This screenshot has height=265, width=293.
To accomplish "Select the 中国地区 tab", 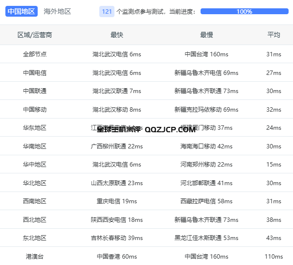I will click(x=22, y=11).
